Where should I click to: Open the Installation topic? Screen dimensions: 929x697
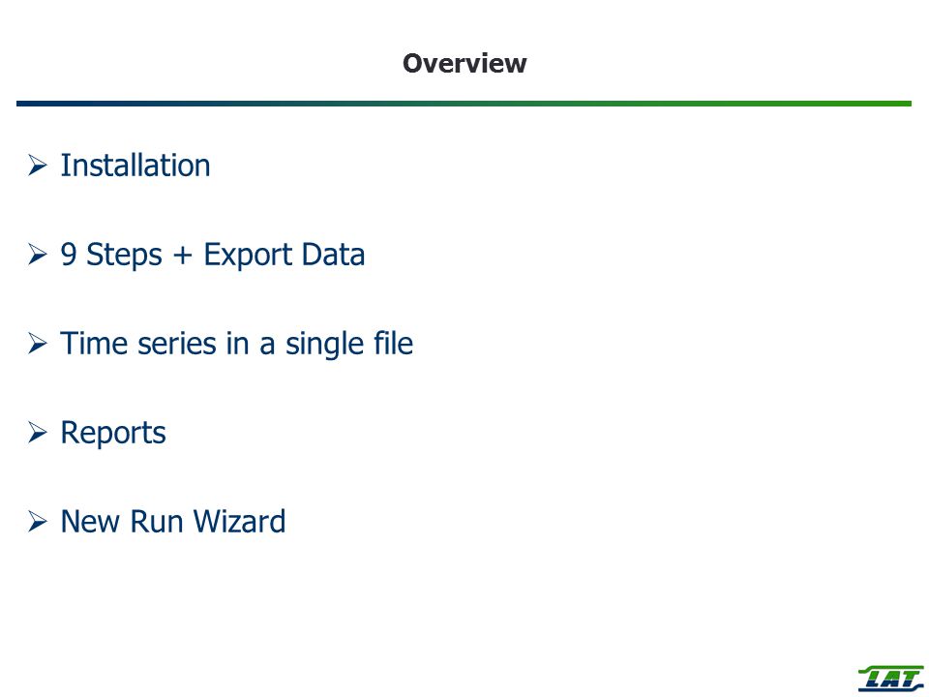pyautogui.click(x=135, y=166)
